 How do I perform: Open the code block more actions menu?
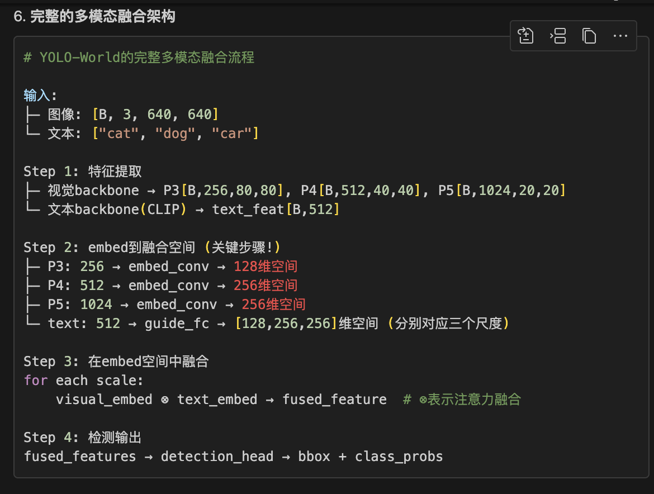point(620,36)
